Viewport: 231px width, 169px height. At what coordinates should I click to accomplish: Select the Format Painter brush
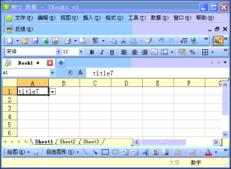pos(149,41)
